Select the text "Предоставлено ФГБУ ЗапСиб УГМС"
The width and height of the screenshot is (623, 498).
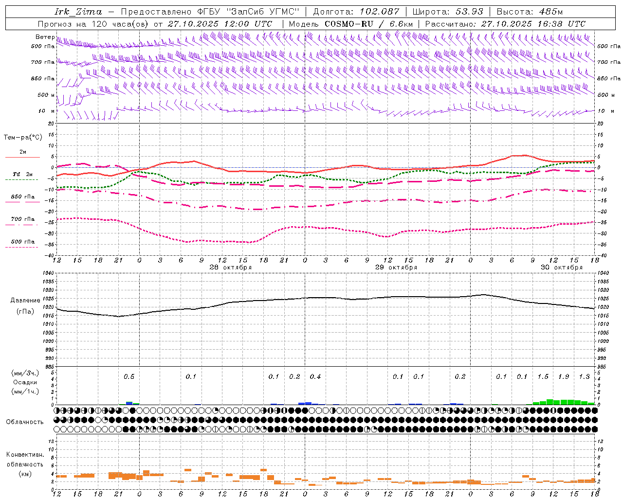tap(210, 12)
